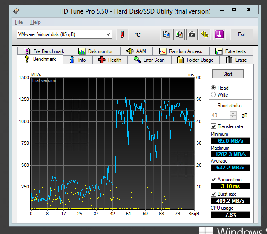The width and height of the screenshot is (267, 234).
Task: Open options via the yellow gears icon
Action: point(205,34)
